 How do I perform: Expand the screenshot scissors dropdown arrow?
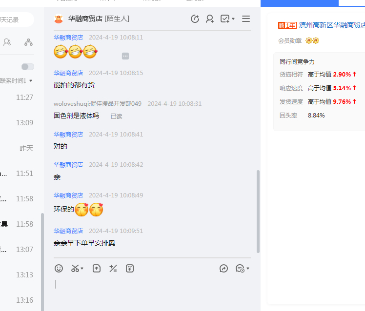pos(82,269)
